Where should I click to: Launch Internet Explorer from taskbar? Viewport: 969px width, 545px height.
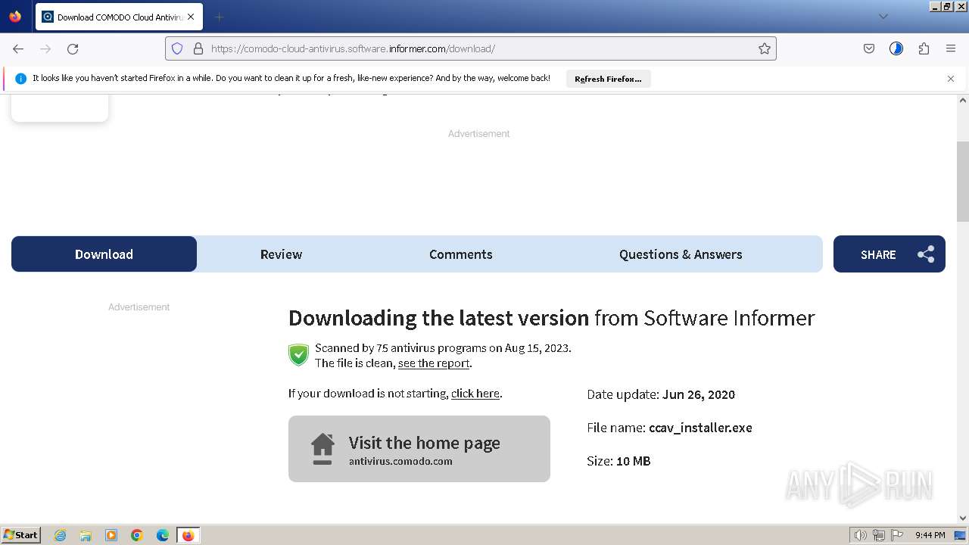coord(61,535)
